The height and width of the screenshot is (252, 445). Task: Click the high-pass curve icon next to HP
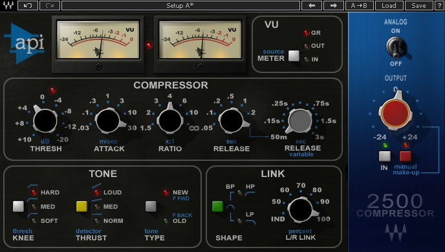click(x=250, y=194)
